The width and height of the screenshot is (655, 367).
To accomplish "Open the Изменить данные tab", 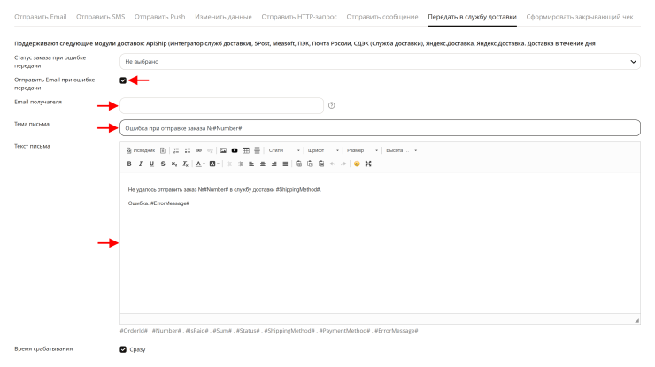I will coord(223,17).
